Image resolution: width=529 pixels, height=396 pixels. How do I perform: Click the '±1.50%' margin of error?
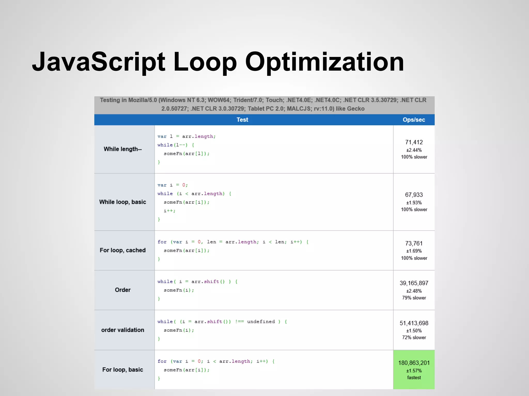pyautogui.click(x=414, y=331)
